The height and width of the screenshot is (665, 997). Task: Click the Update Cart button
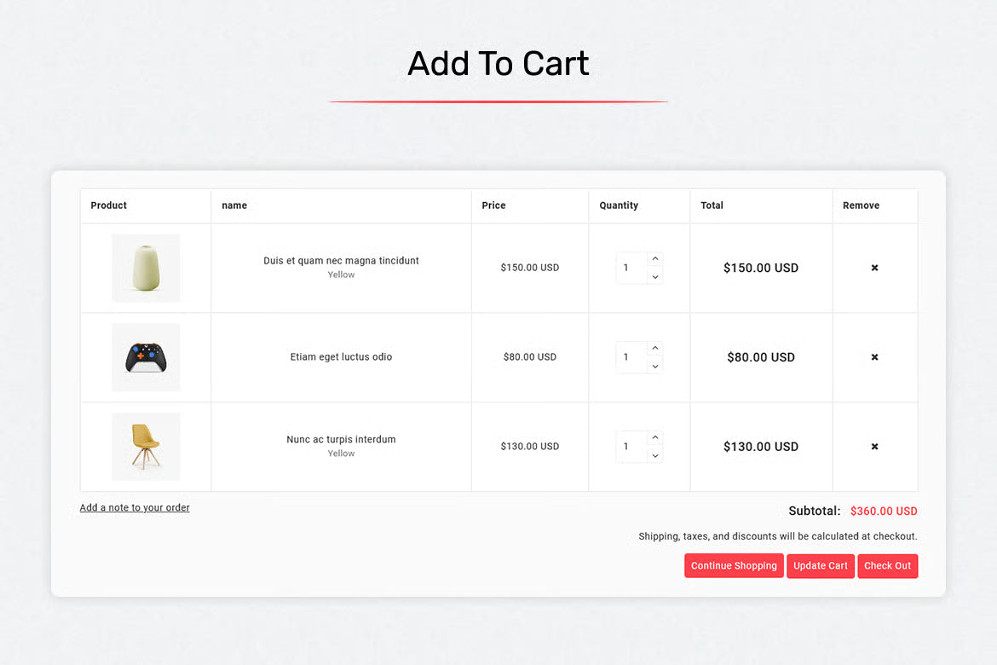tap(820, 565)
